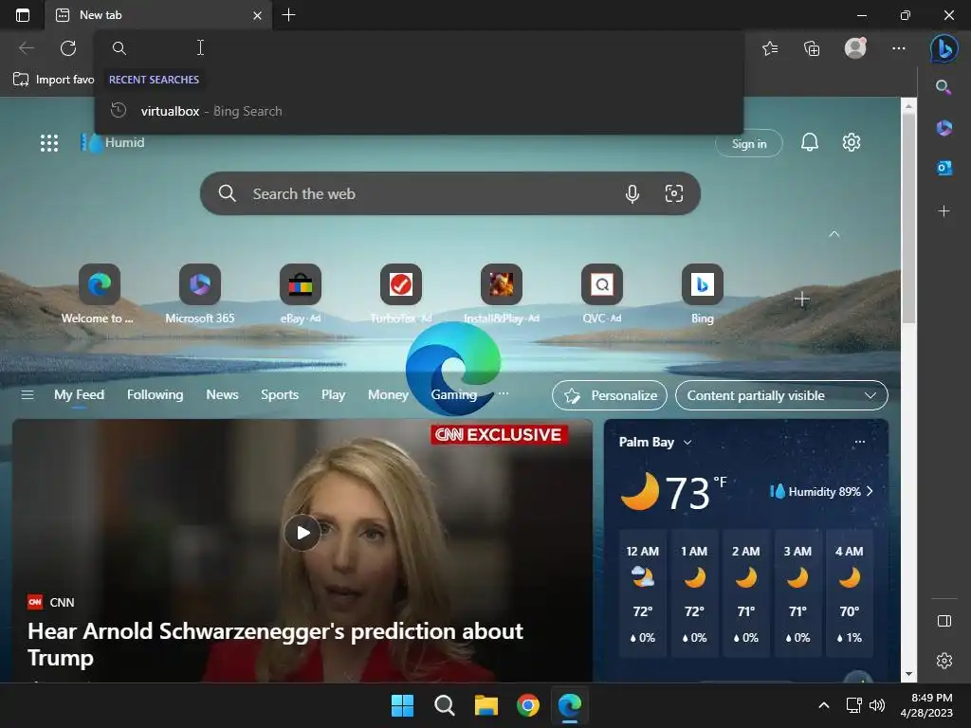This screenshot has width=971, height=728.
Task: Open weather card more options
Action: coord(859,442)
